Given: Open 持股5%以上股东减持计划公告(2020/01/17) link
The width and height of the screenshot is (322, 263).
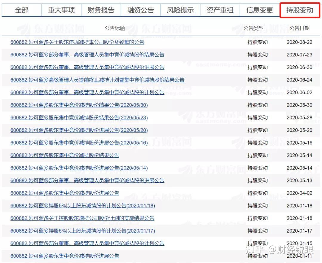Looking at the screenshot, I should (x=83, y=231).
